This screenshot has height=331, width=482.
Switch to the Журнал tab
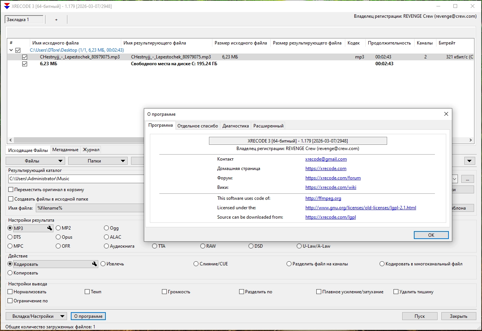pyautogui.click(x=91, y=150)
